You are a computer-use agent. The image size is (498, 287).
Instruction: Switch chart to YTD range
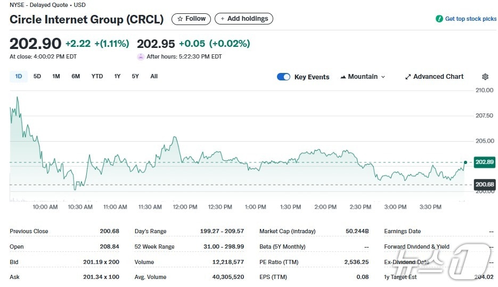click(x=97, y=76)
